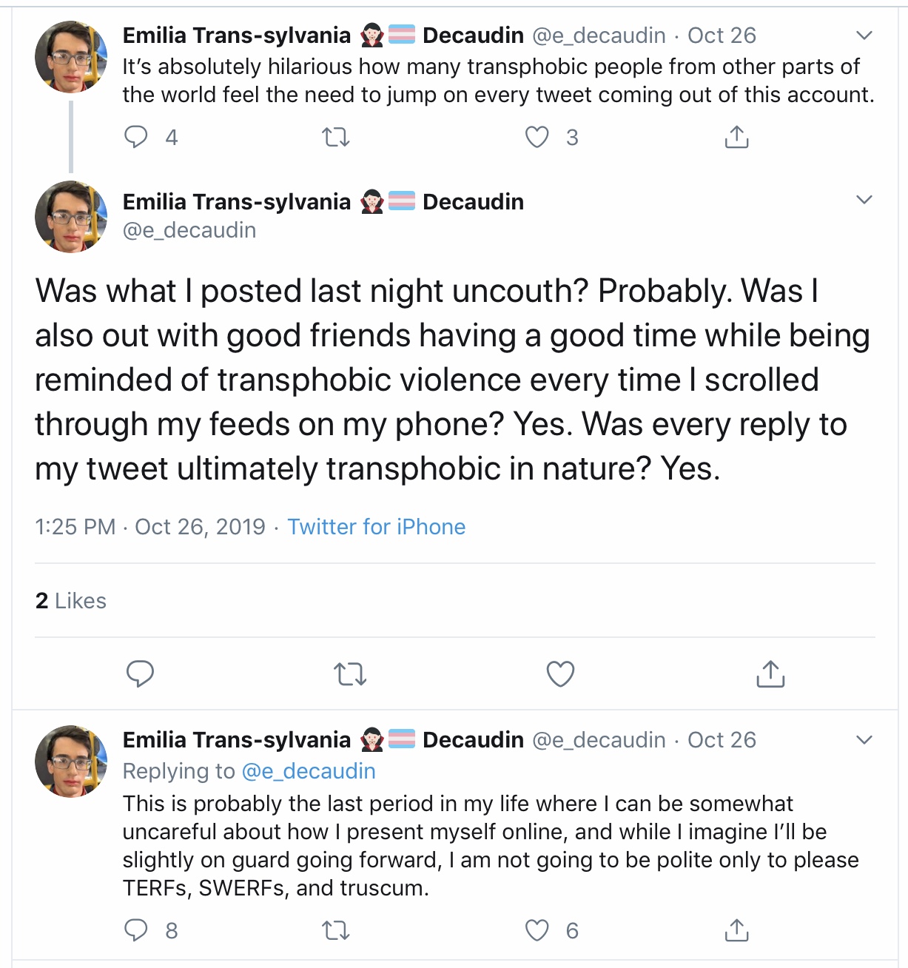This screenshot has width=908, height=968.
Task: View who liked via '2 Likes'
Action: coord(71,601)
